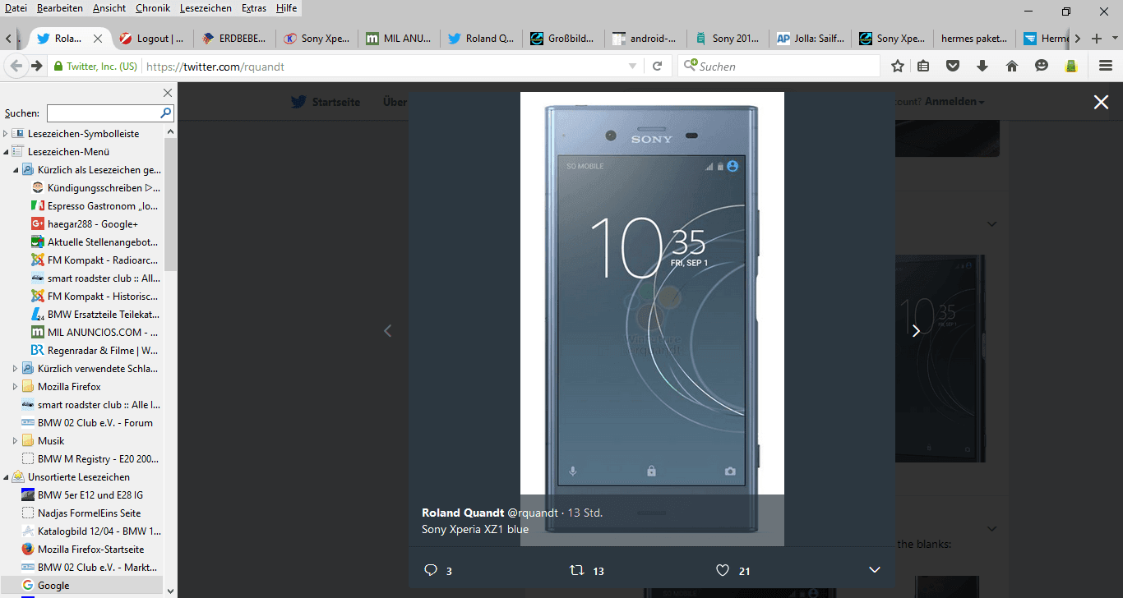Switch to the ERDBEBE... tab
This screenshot has width=1123, height=598.
coord(235,39)
